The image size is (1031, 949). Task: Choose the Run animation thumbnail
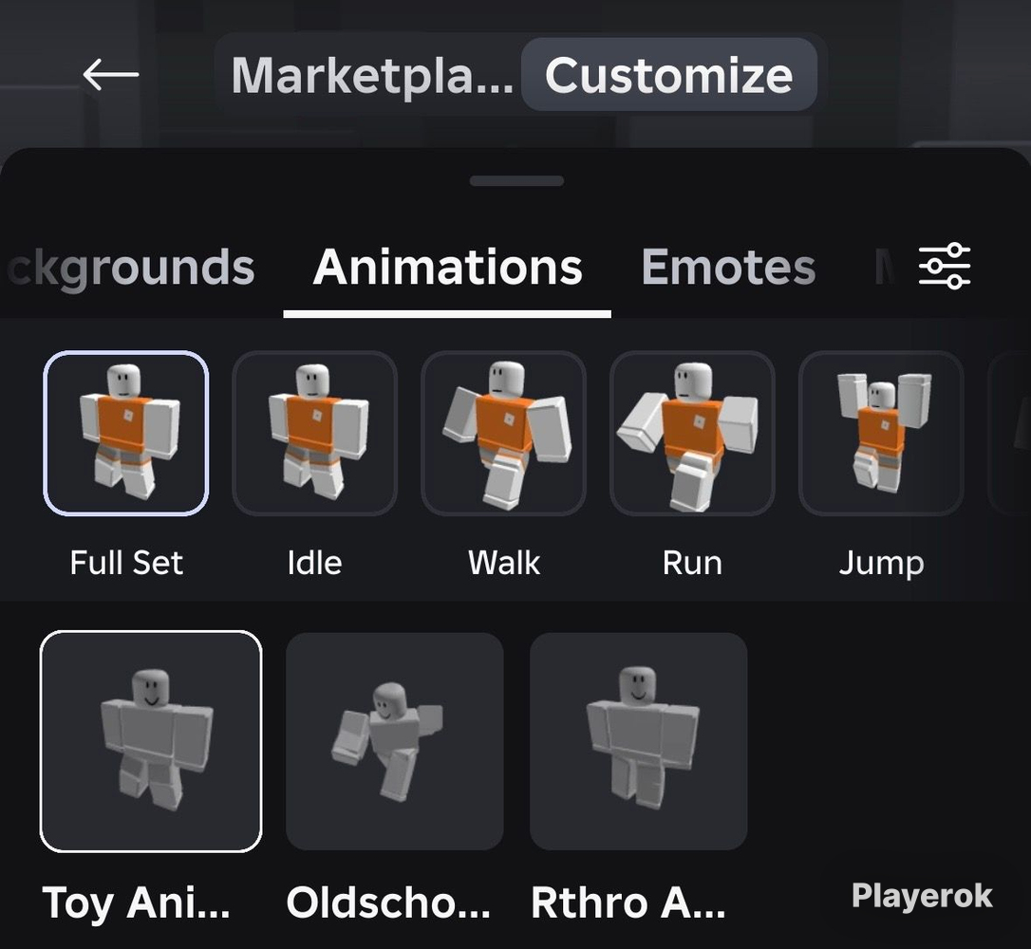(692, 433)
